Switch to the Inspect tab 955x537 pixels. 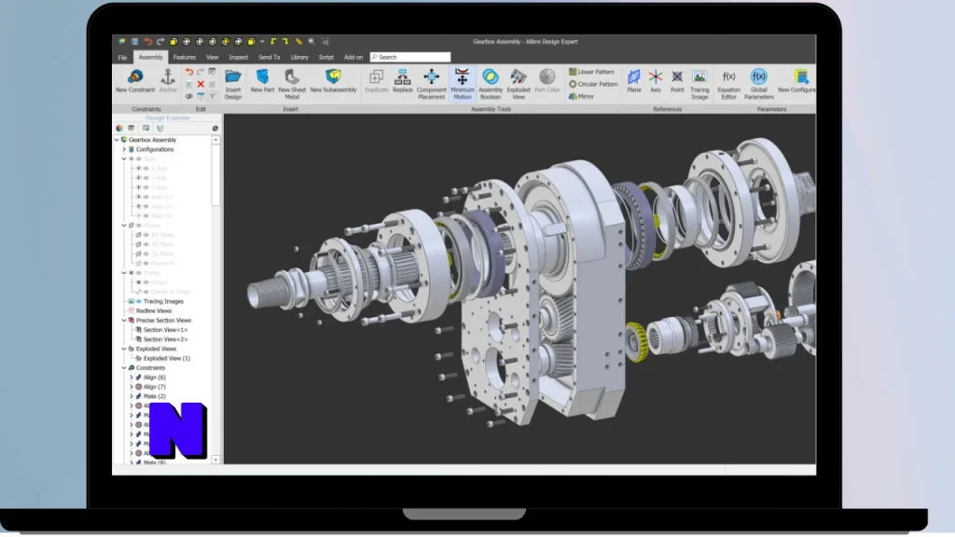point(238,57)
